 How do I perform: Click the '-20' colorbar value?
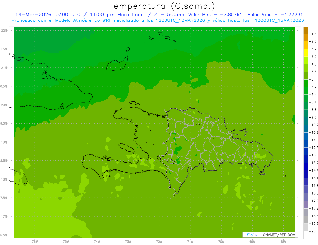click(312, 231)
